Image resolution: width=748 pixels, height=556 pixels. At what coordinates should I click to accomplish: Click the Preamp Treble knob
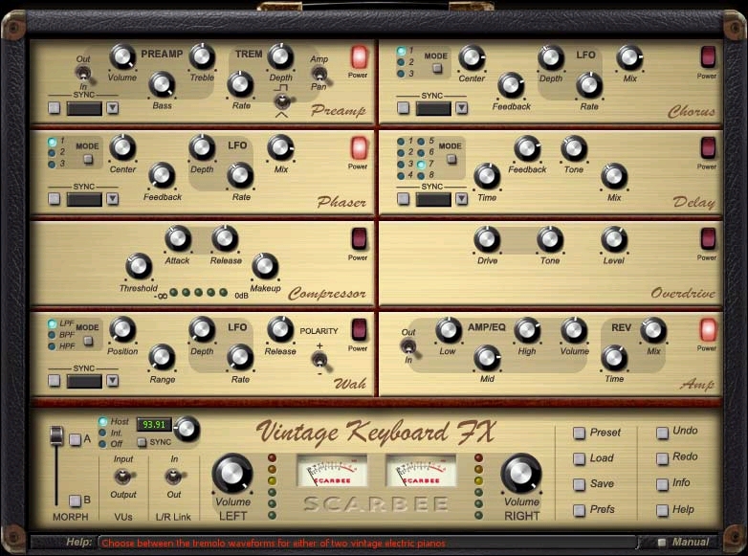tap(202, 56)
